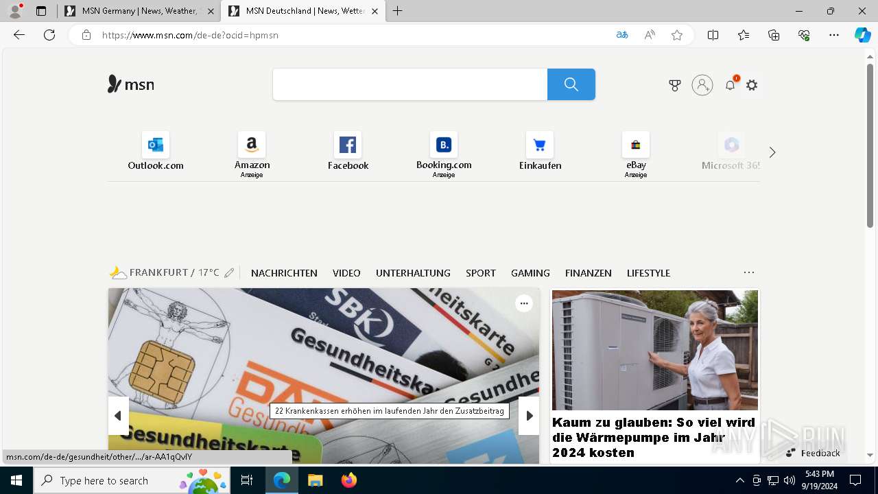
Task: Go to previous carousel slide
Action: (118, 416)
